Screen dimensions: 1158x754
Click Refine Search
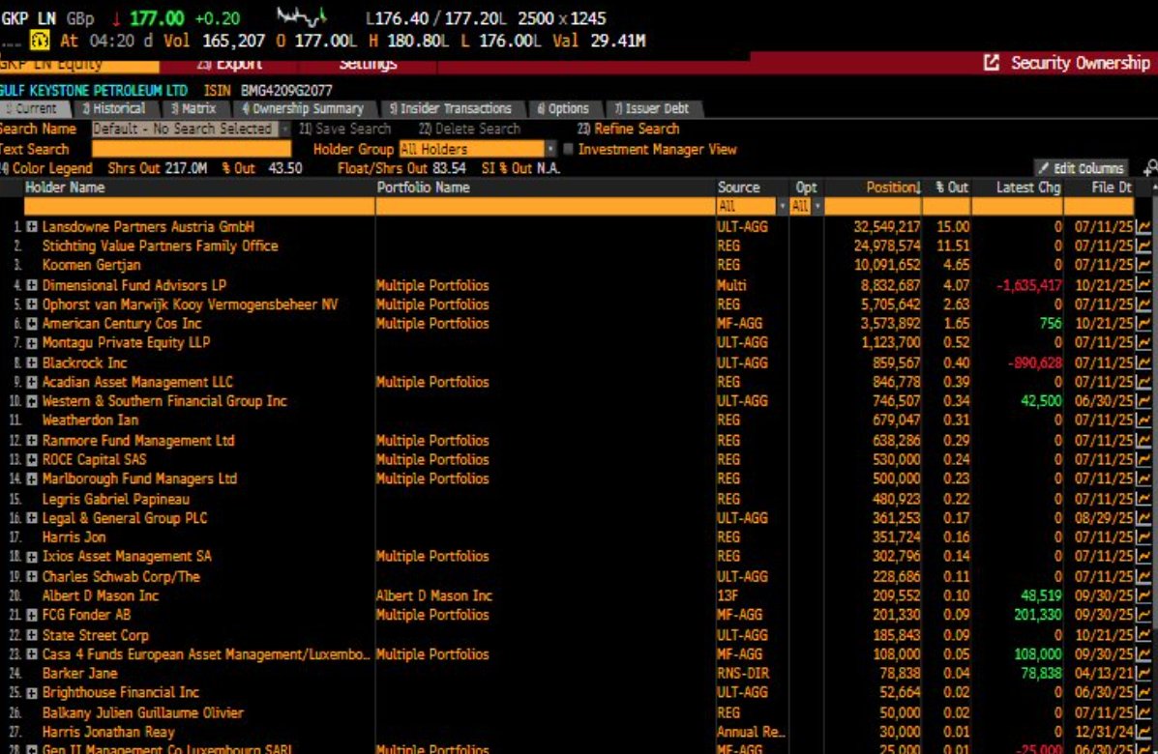[x=628, y=129]
